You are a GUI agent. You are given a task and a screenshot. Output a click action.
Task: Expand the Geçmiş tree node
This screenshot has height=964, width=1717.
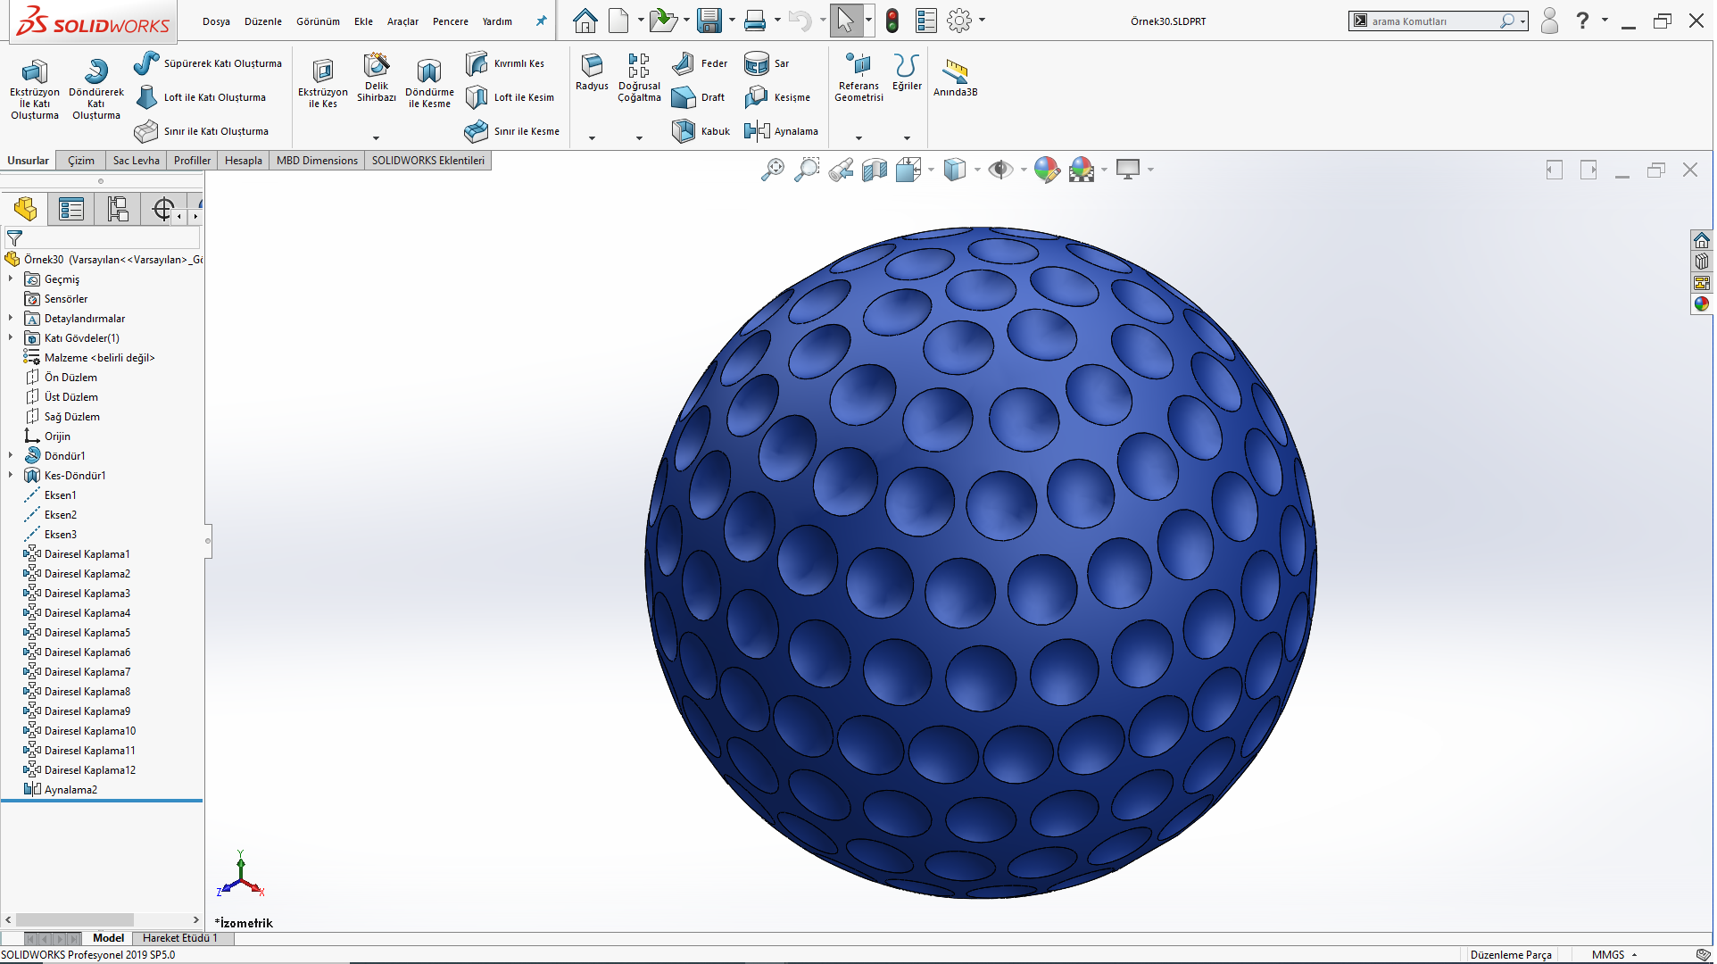(x=11, y=279)
